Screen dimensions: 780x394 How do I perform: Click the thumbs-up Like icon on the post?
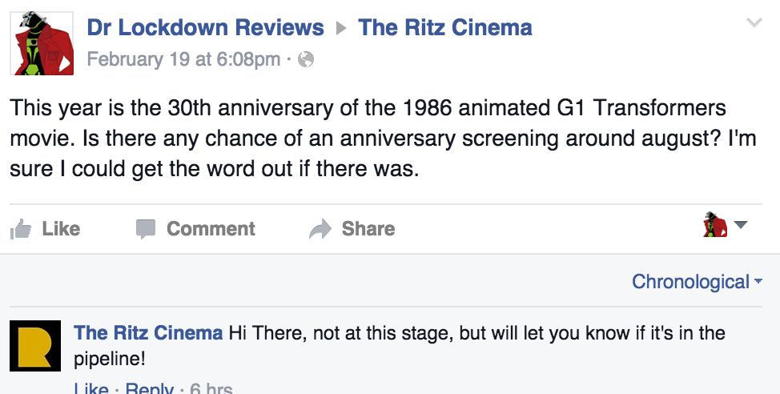(x=21, y=230)
